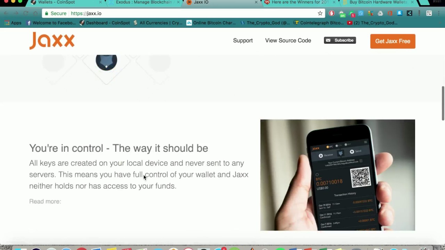Click the Jaxx logo

[x=52, y=41]
